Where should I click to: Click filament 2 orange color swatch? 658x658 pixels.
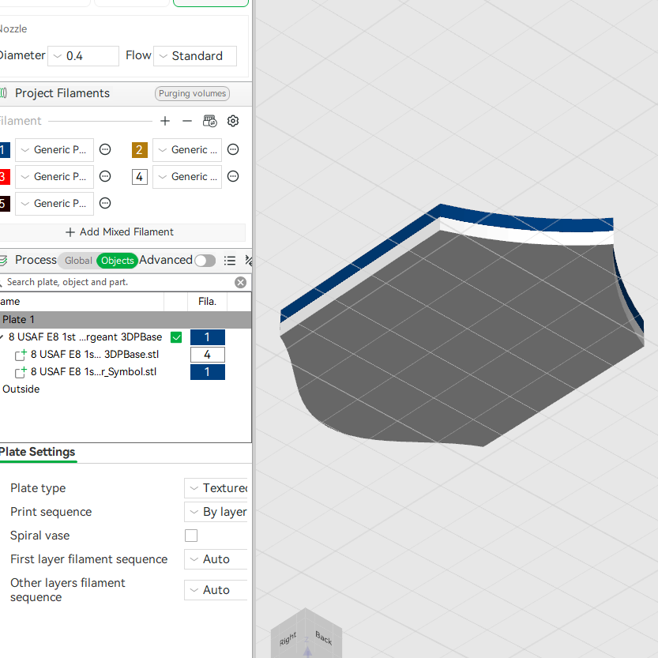[140, 150]
